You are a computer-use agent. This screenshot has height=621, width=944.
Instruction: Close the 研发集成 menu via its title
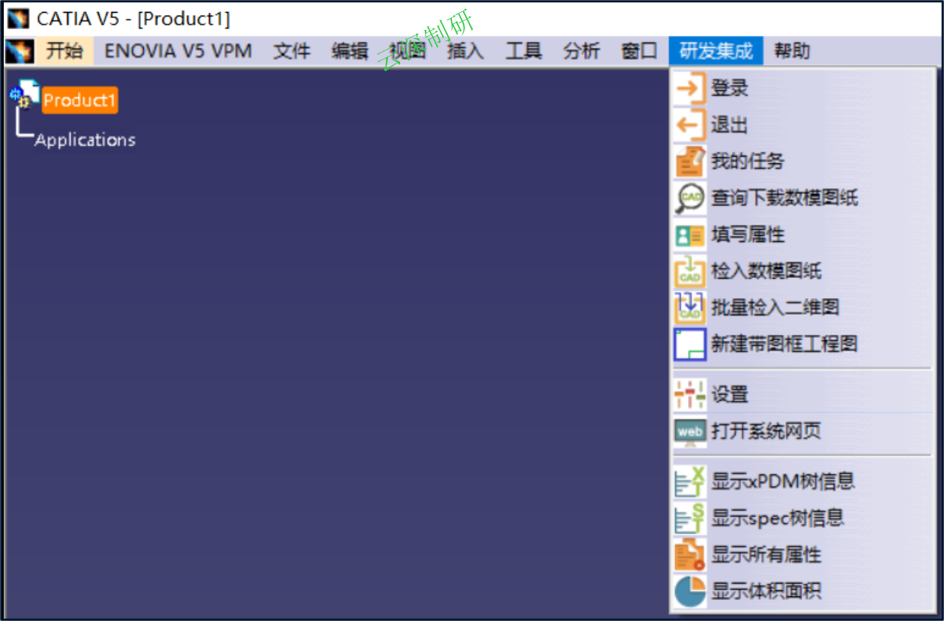(x=716, y=52)
